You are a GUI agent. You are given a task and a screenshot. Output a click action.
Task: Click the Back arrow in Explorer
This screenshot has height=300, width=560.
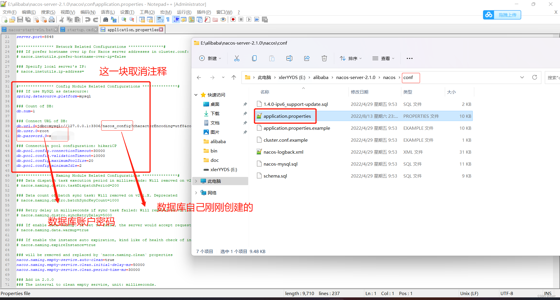pyautogui.click(x=199, y=78)
